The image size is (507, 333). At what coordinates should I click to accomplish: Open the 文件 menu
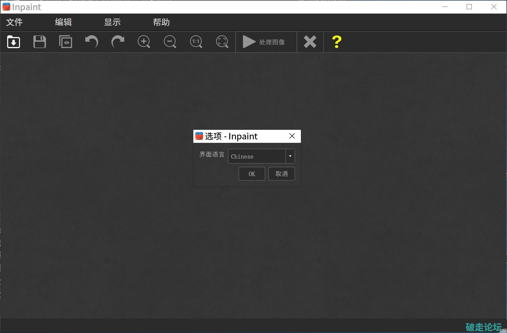(14, 22)
